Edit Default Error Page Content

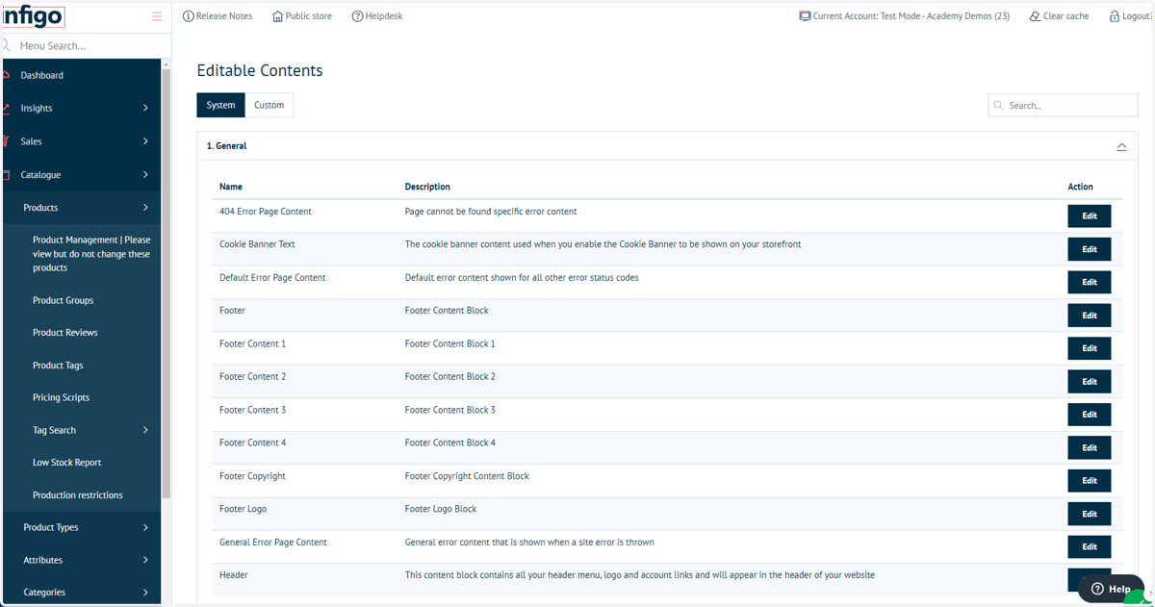point(1090,282)
